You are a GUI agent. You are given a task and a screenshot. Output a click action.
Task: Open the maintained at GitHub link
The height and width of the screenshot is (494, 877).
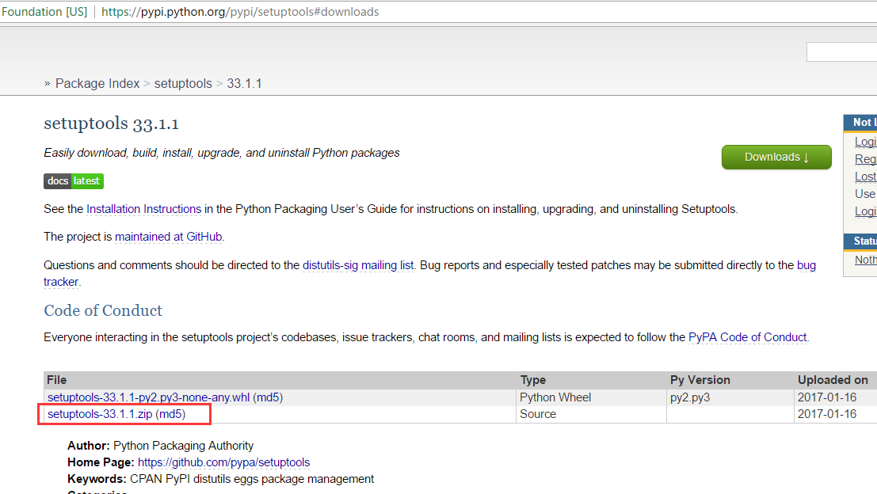(168, 236)
